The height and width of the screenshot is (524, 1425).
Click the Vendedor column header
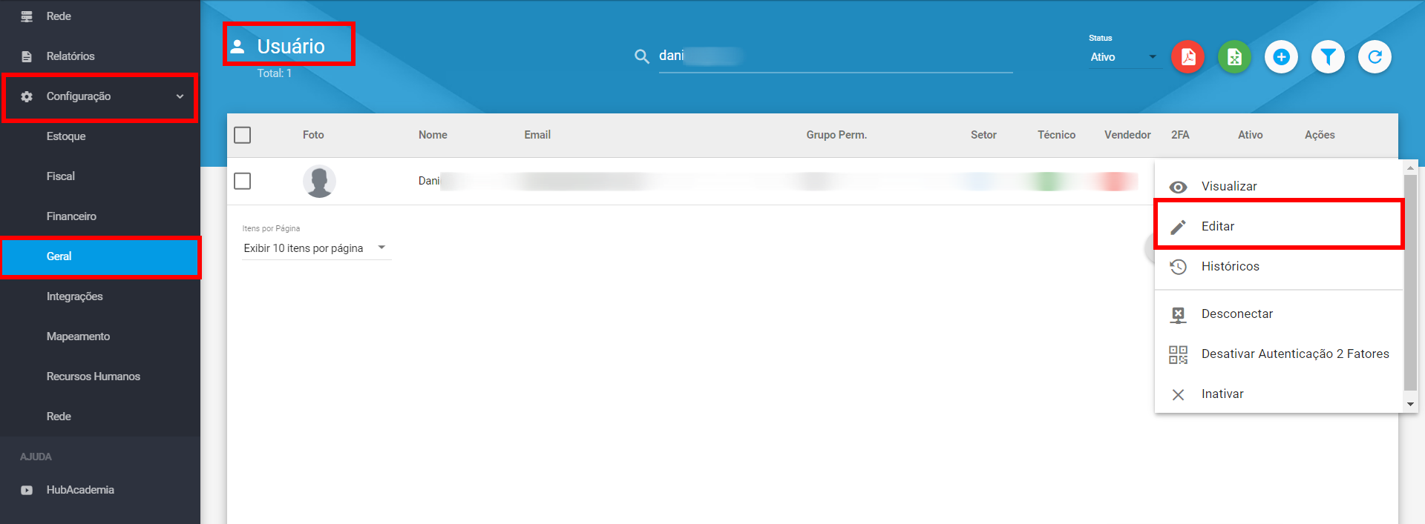coord(1127,135)
